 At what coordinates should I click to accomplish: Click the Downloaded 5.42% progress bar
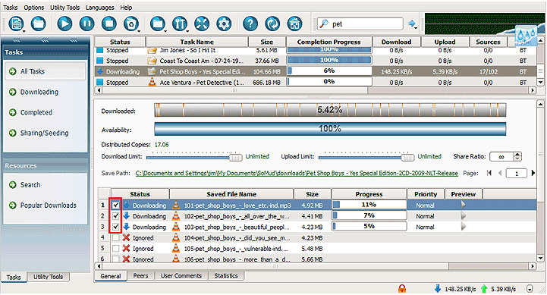(330, 110)
